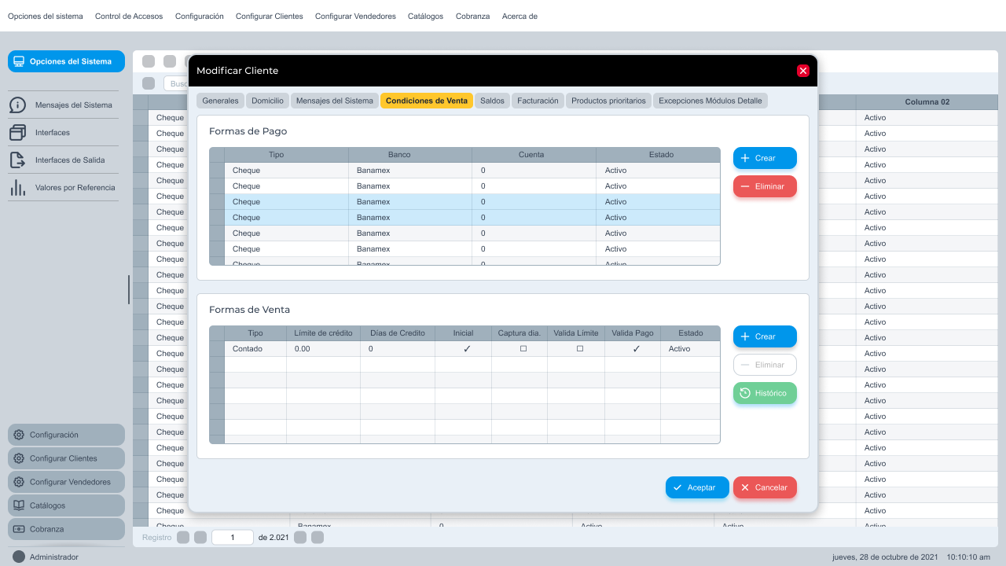Click the Configuración gear icon in sidebar
1006x566 pixels.
click(19, 435)
